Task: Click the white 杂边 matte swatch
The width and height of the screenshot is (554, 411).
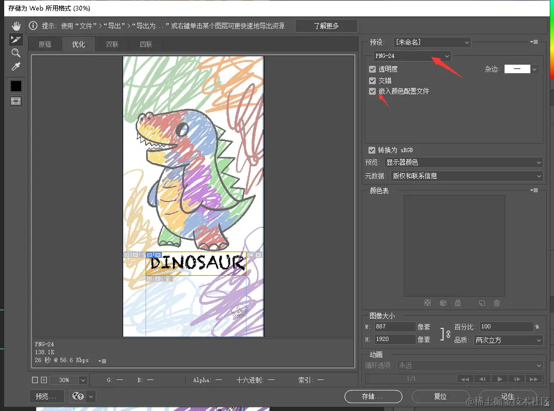Action: tap(517, 69)
